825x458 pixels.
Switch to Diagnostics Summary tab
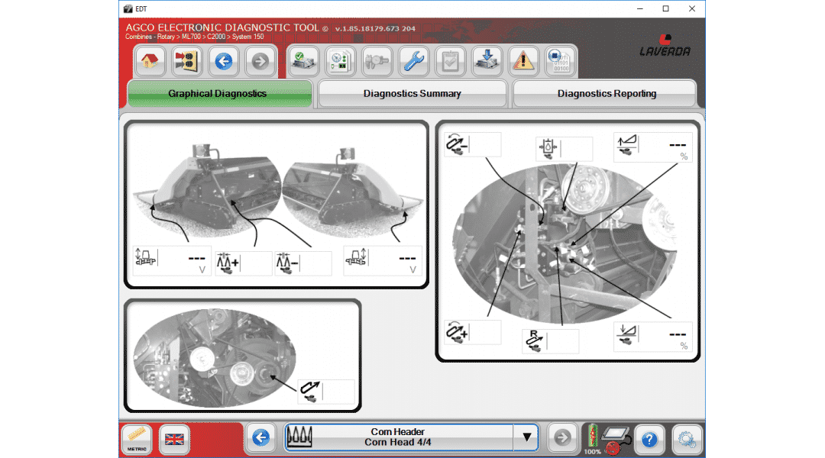[412, 94]
